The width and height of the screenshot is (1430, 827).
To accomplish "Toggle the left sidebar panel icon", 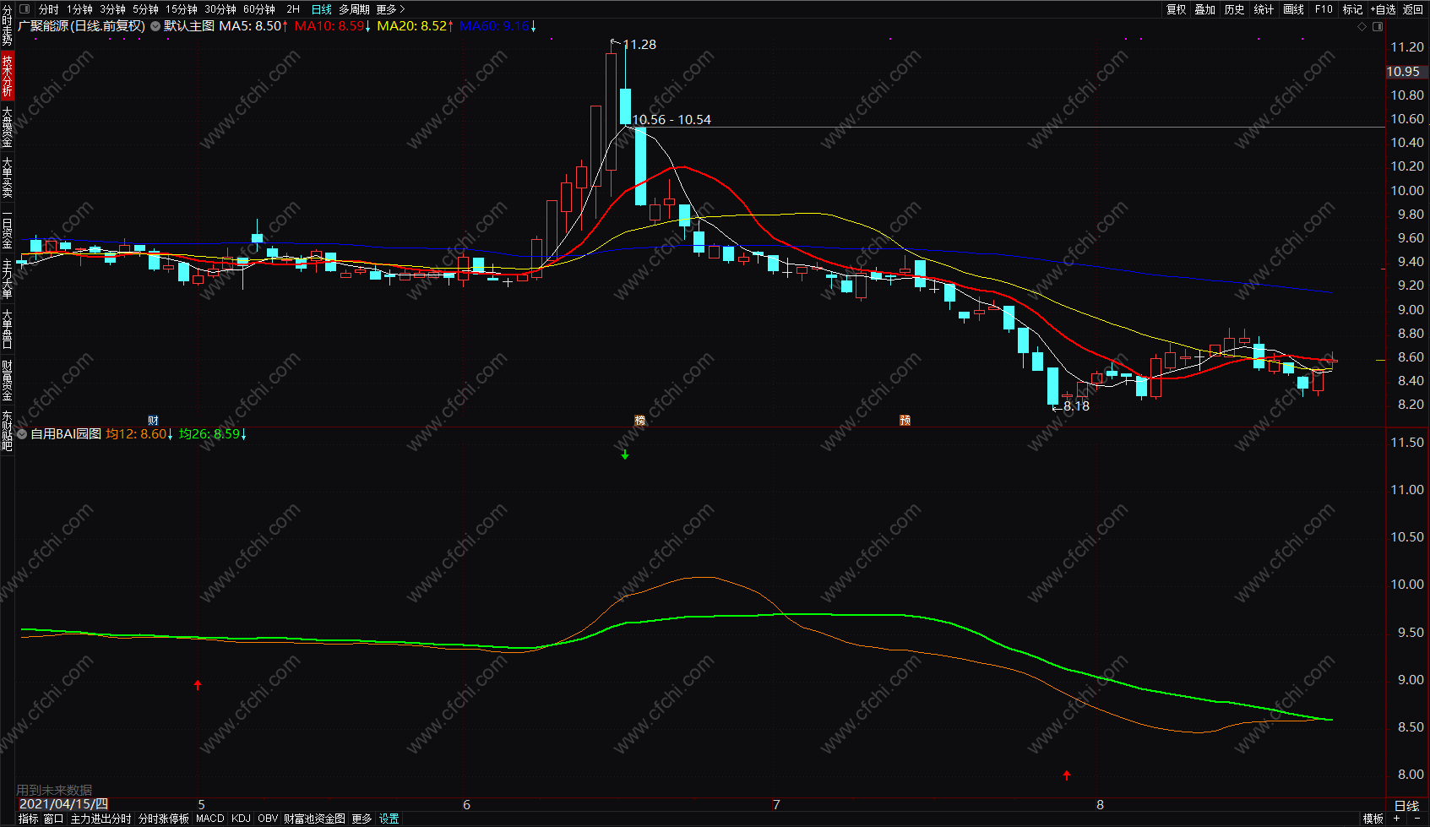I will (24, 9).
